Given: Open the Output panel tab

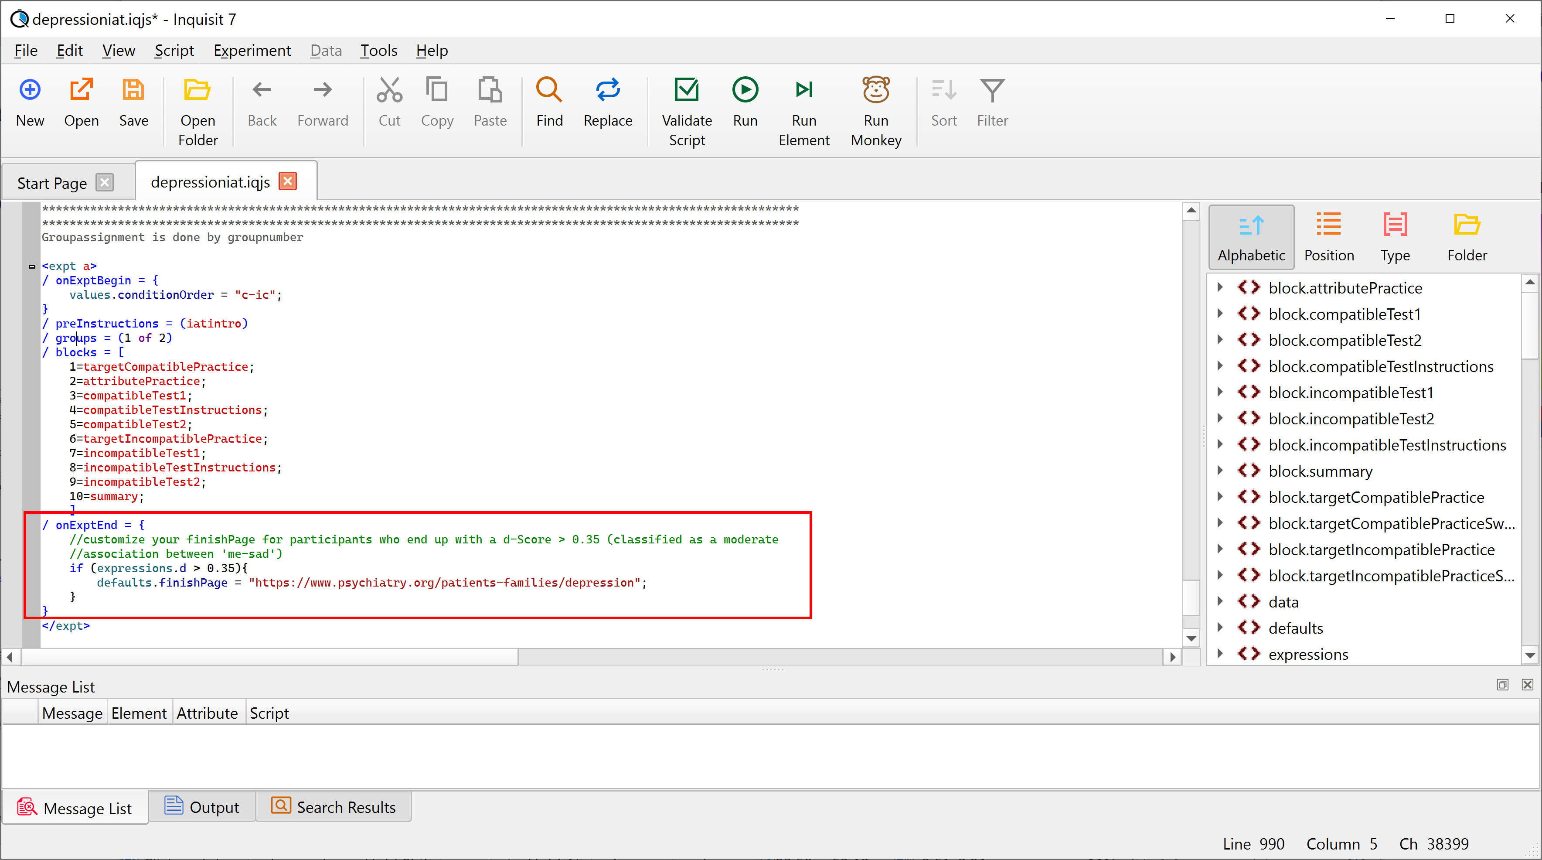Looking at the screenshot, I should pyautogui.click(x=202, y=807).
